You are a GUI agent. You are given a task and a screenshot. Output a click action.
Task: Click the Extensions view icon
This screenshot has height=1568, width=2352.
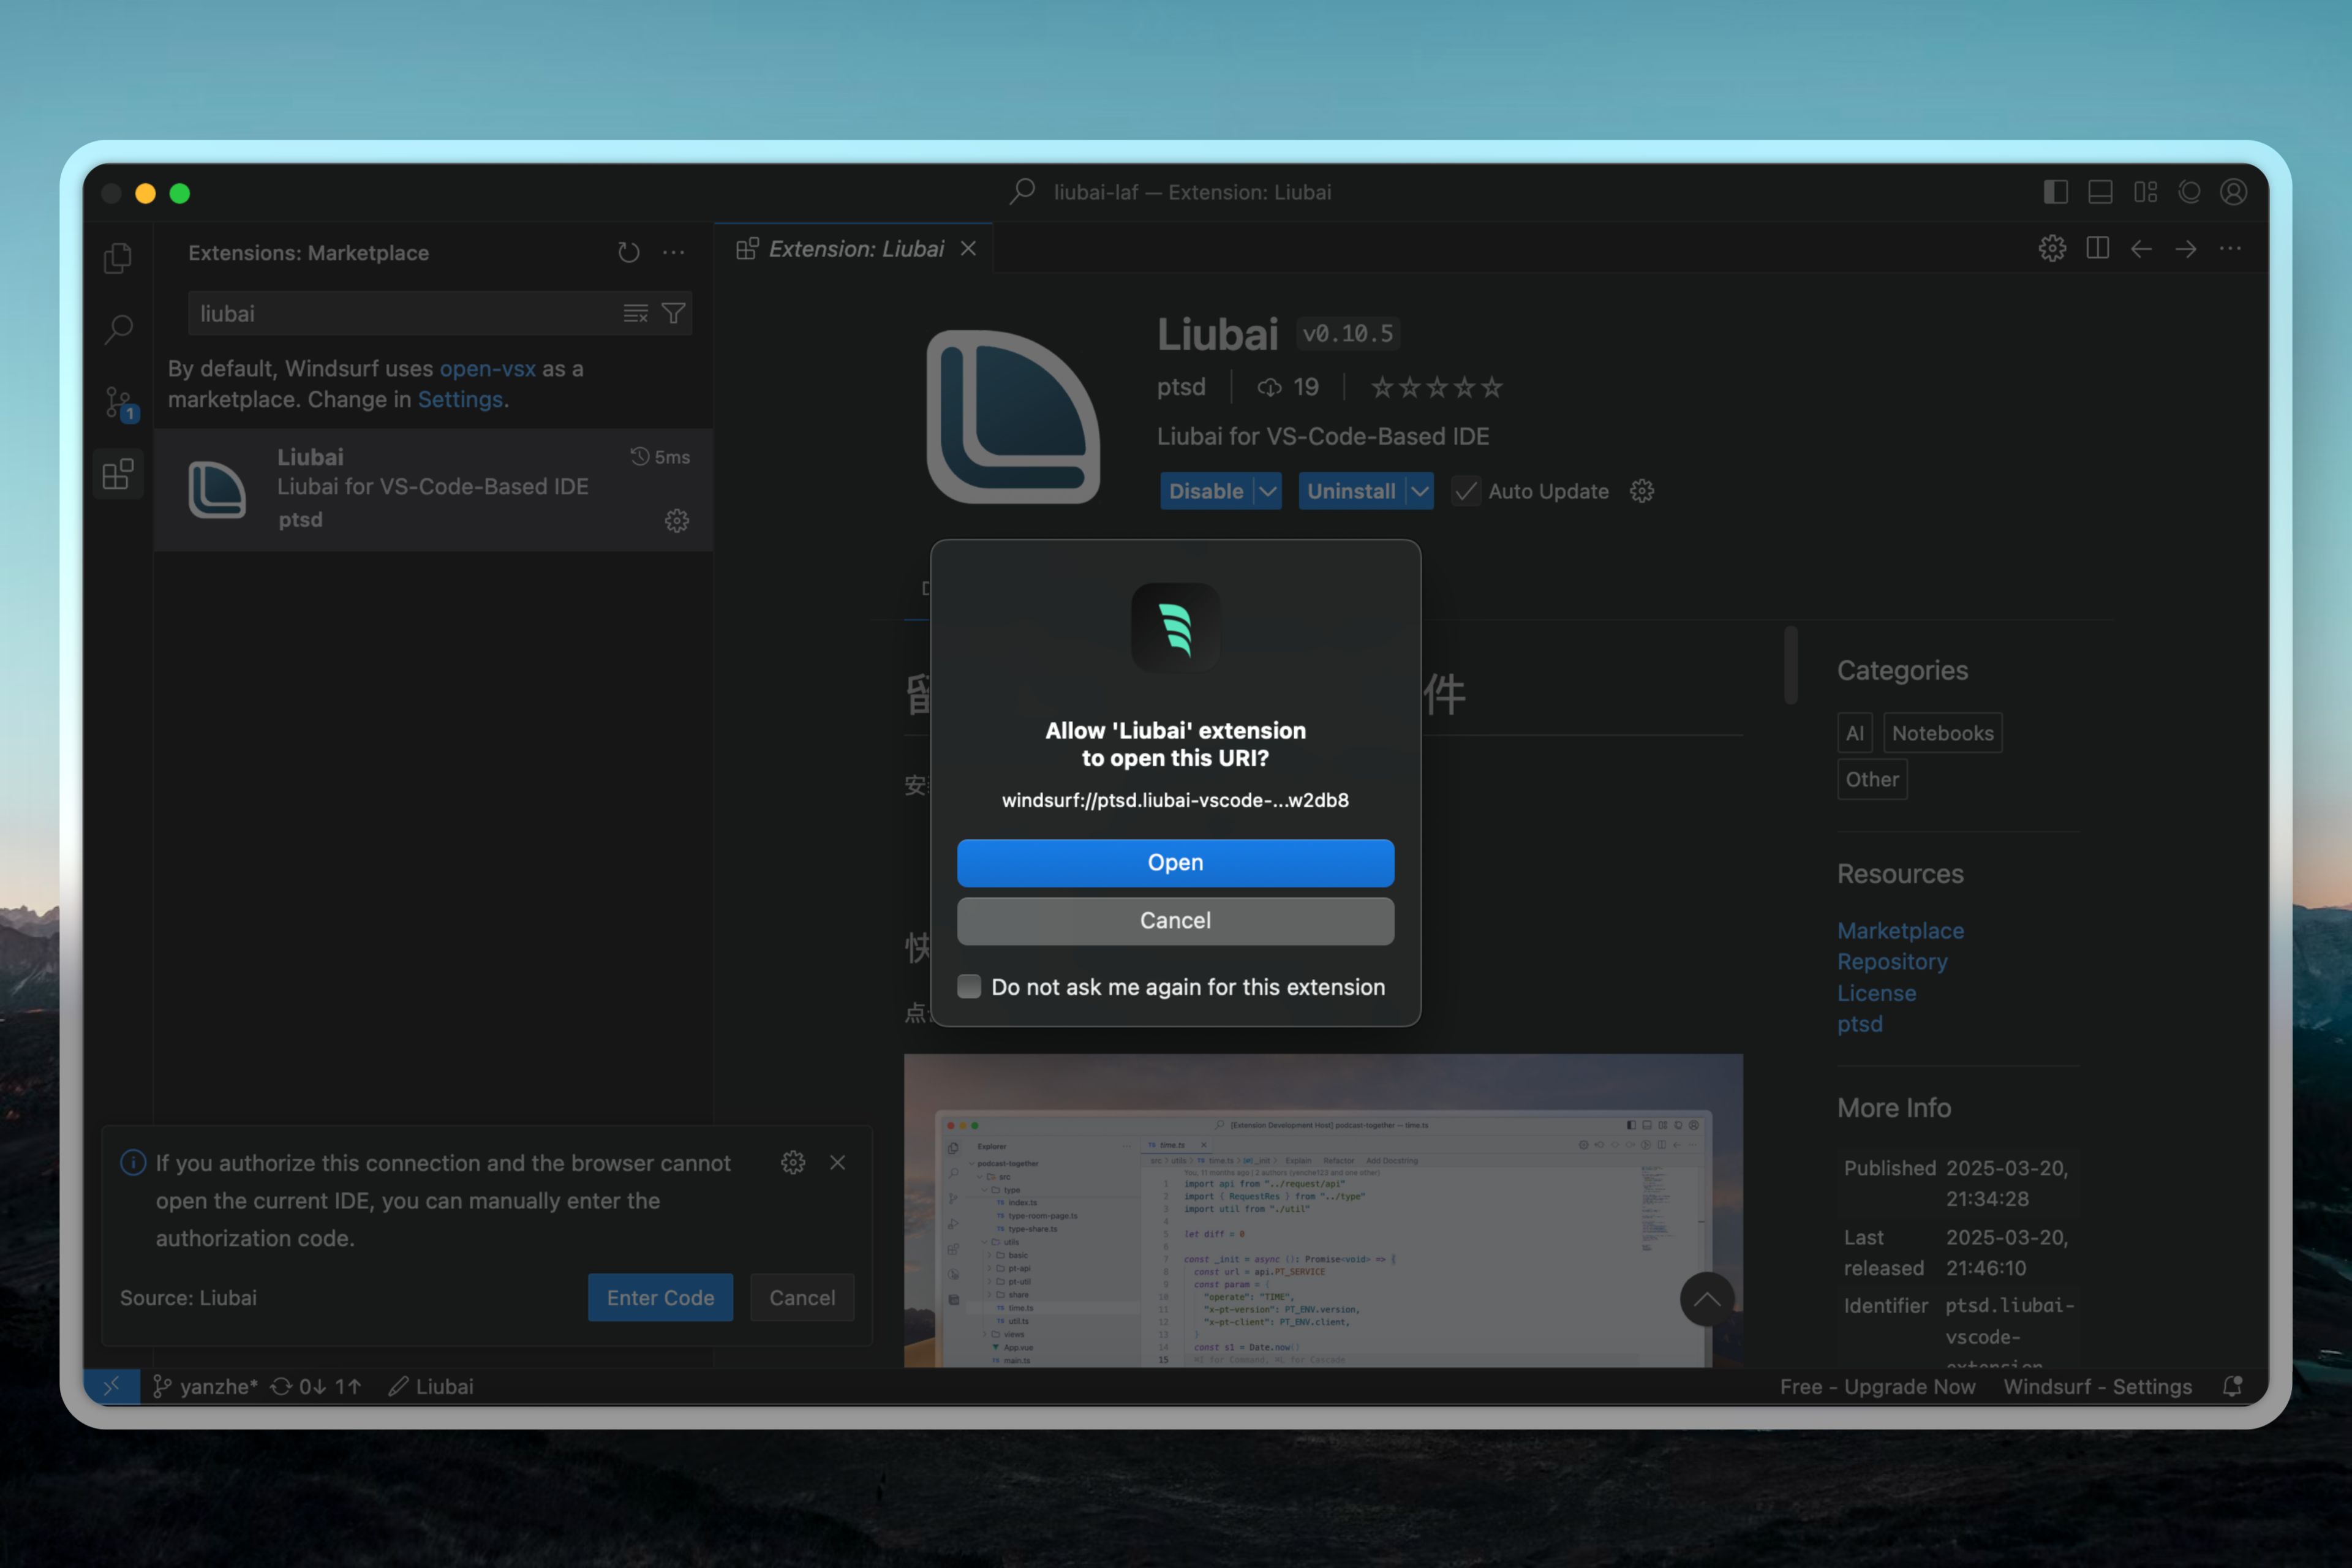click(118, 474)
